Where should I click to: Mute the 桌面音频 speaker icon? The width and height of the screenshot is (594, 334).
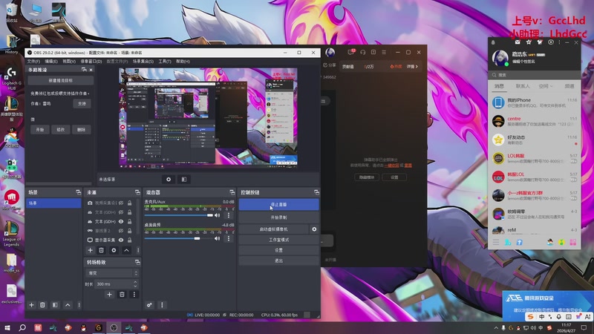point(217,238)
